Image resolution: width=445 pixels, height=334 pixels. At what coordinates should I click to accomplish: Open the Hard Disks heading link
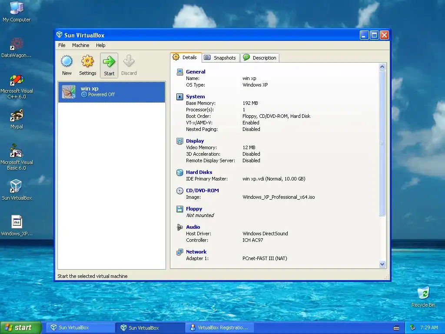point(199,172)
